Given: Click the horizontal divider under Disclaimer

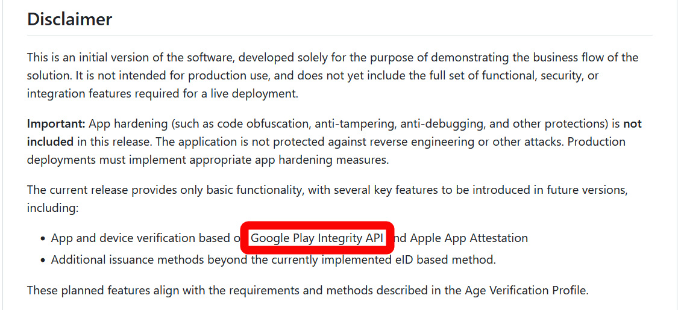Looking at the screenshot, I should (x=340, y=35).
